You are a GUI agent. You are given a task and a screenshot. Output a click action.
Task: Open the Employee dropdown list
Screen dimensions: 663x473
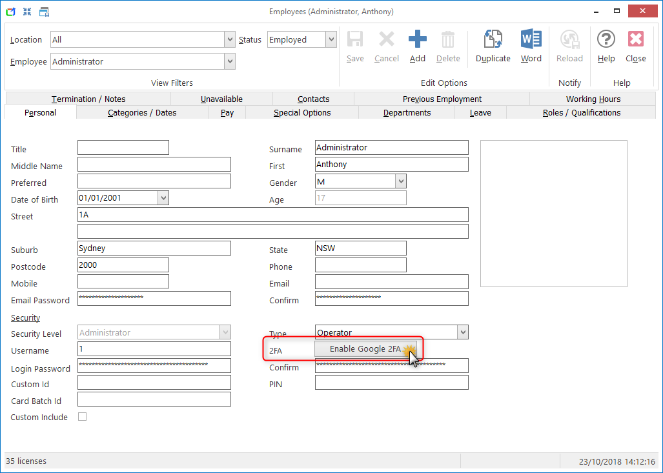pyautogui.click(x=230, y=62)
